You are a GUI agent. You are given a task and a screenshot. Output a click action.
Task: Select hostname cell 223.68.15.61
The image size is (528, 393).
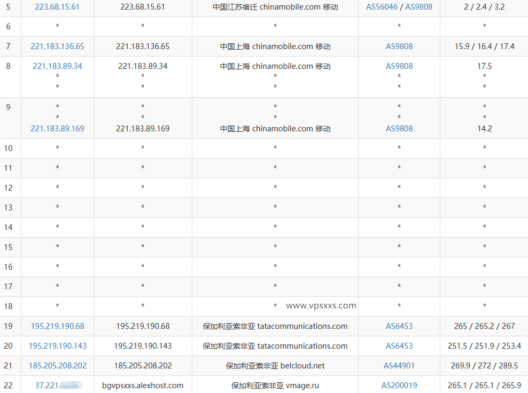pos(143,7)
